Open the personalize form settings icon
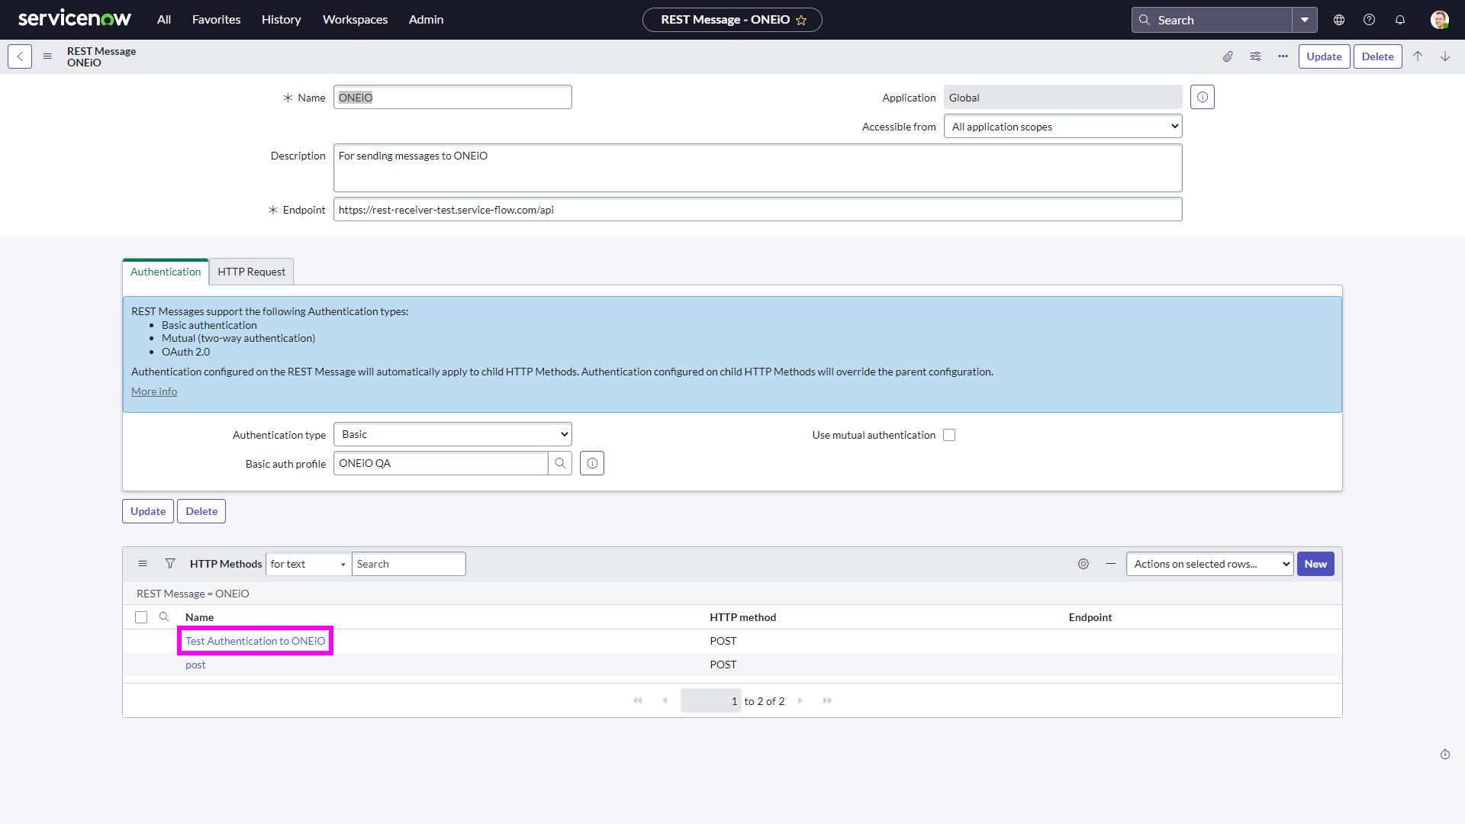This screenshot has height=824, width=1465. (x=1255, y=56)
